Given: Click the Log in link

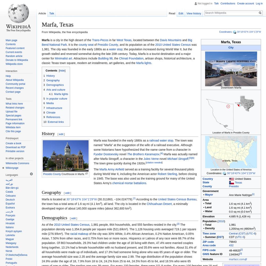Looking at the screenshot, I should 259,3.
